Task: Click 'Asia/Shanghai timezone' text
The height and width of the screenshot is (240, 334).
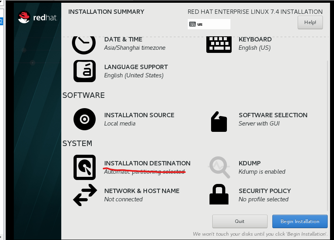Action: (x=135, y=48)
